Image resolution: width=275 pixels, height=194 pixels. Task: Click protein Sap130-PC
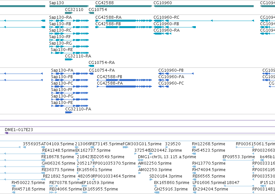(x=69, y=87)
